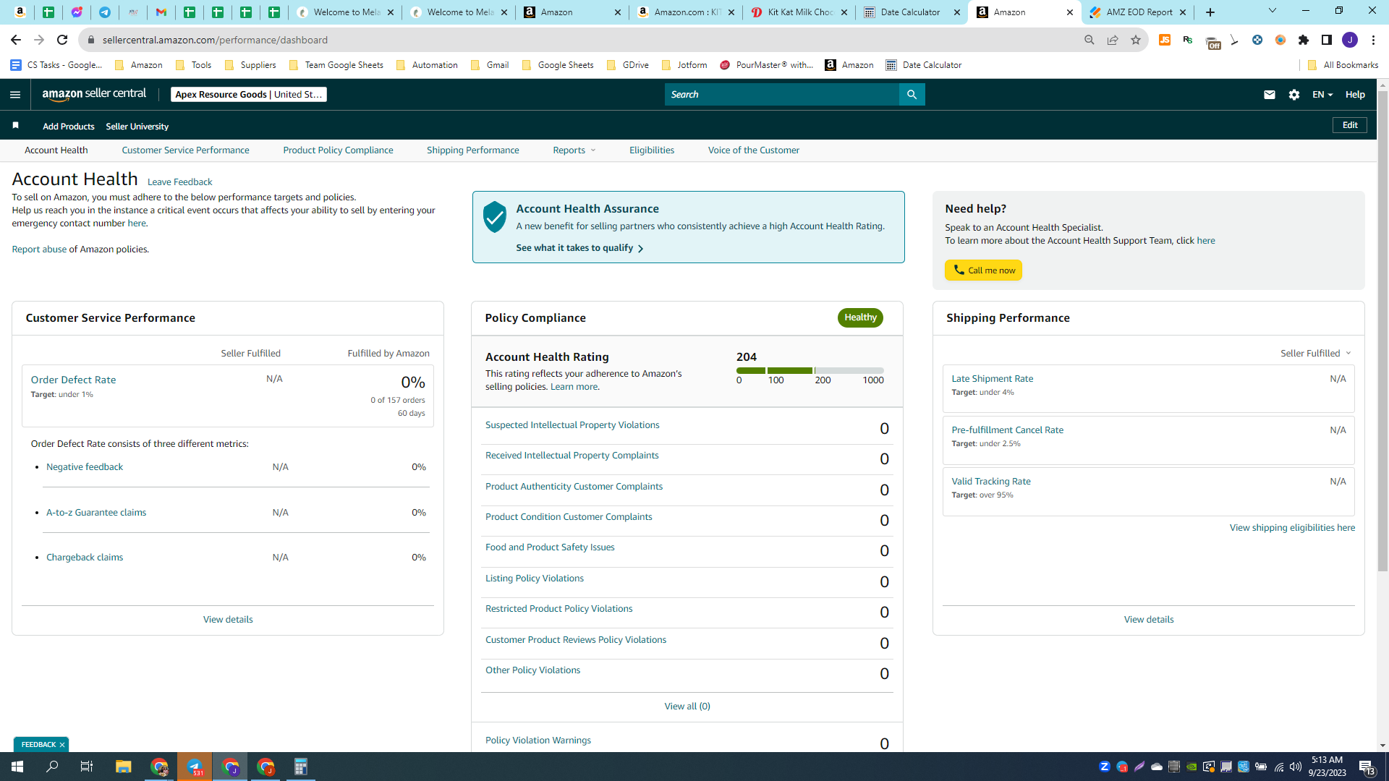Click the zoom magnifier in address bar

(1089, 40)
